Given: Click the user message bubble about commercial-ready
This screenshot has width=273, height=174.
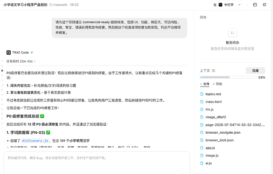Looking at the screenshot, I should coord(119,28).
